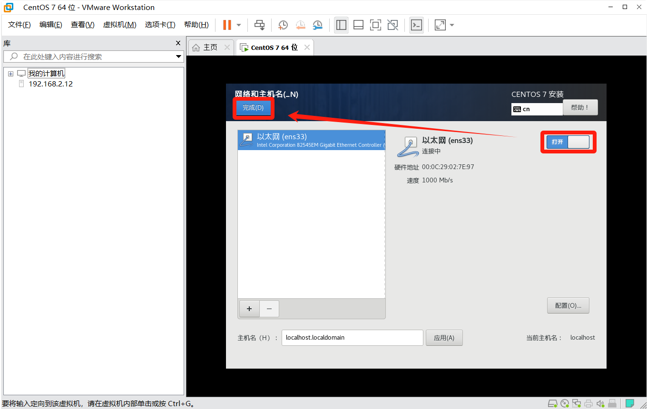Open stretch guest dropdown arrow in toolbar
The height and width of the screenshot is (409, 647).
(451, 25)
